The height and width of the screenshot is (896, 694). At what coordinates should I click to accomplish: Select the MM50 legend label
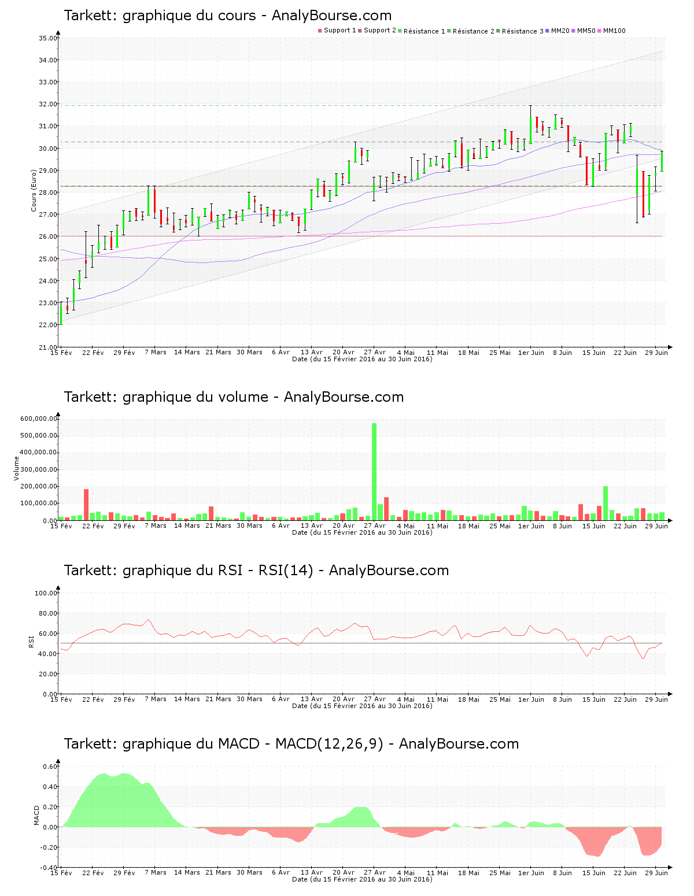(x=586, y=31)
